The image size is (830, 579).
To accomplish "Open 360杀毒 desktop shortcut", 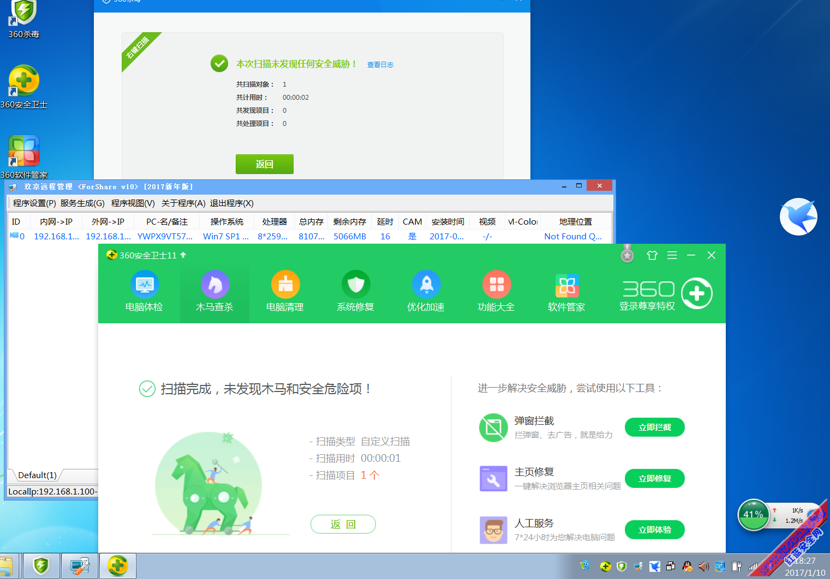I will click(23, 19).
